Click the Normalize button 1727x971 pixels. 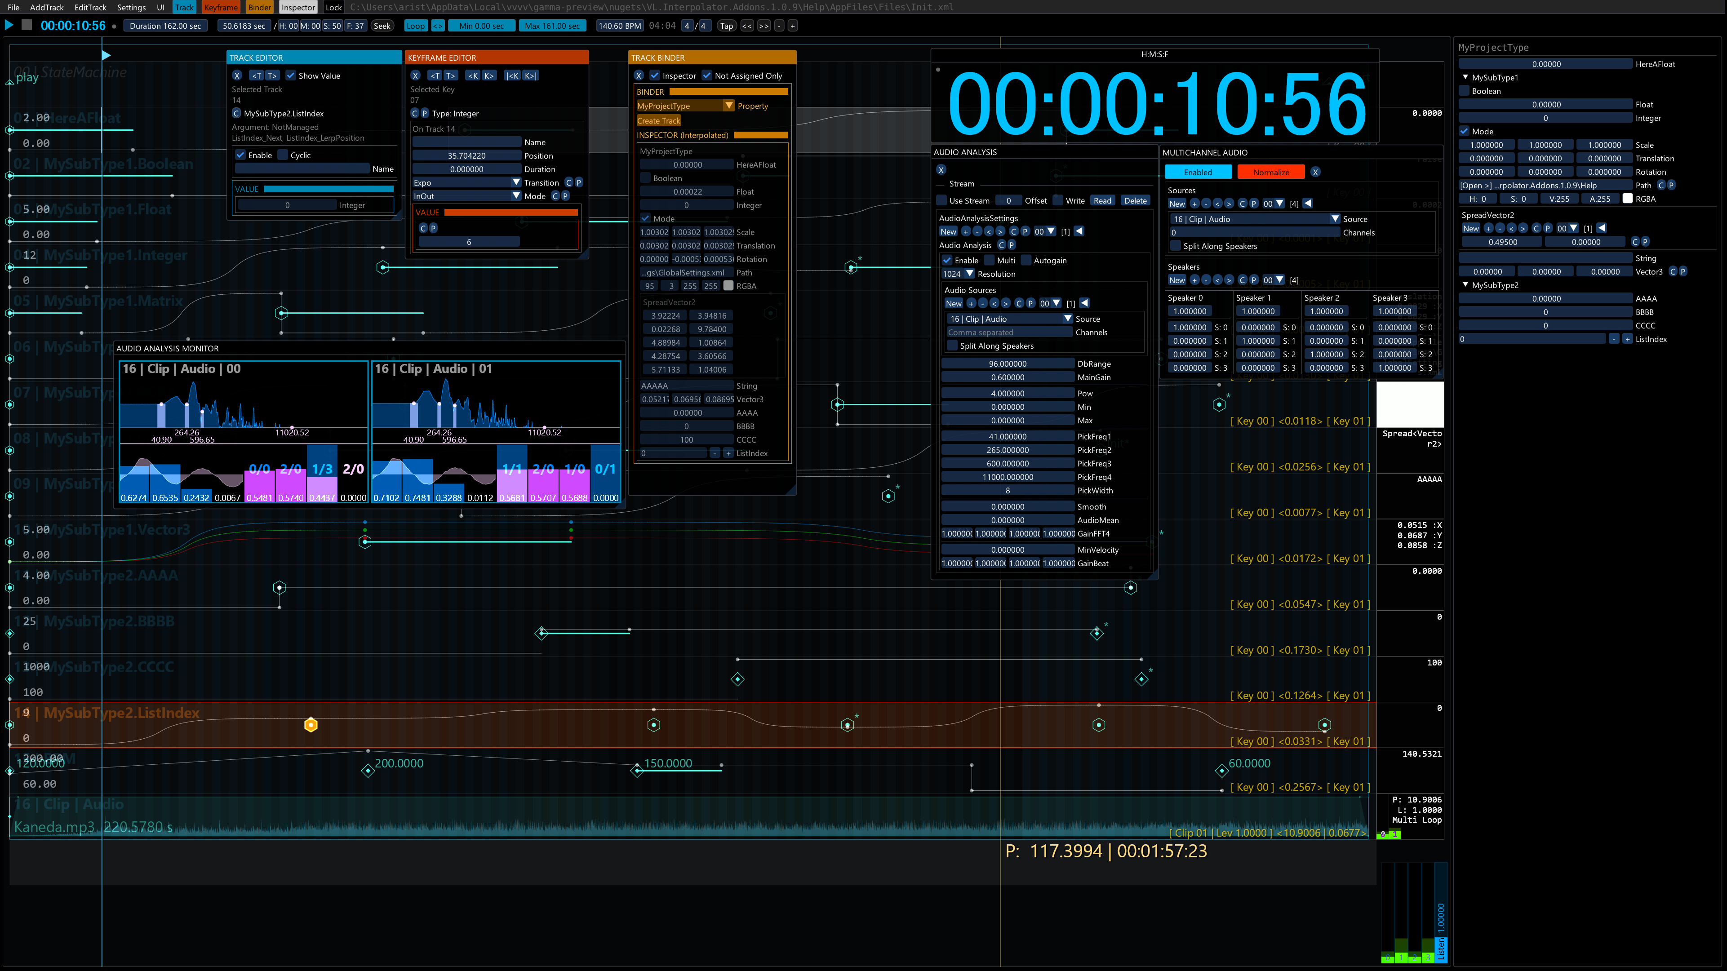pyautogui.click(x=1270, y=172)
